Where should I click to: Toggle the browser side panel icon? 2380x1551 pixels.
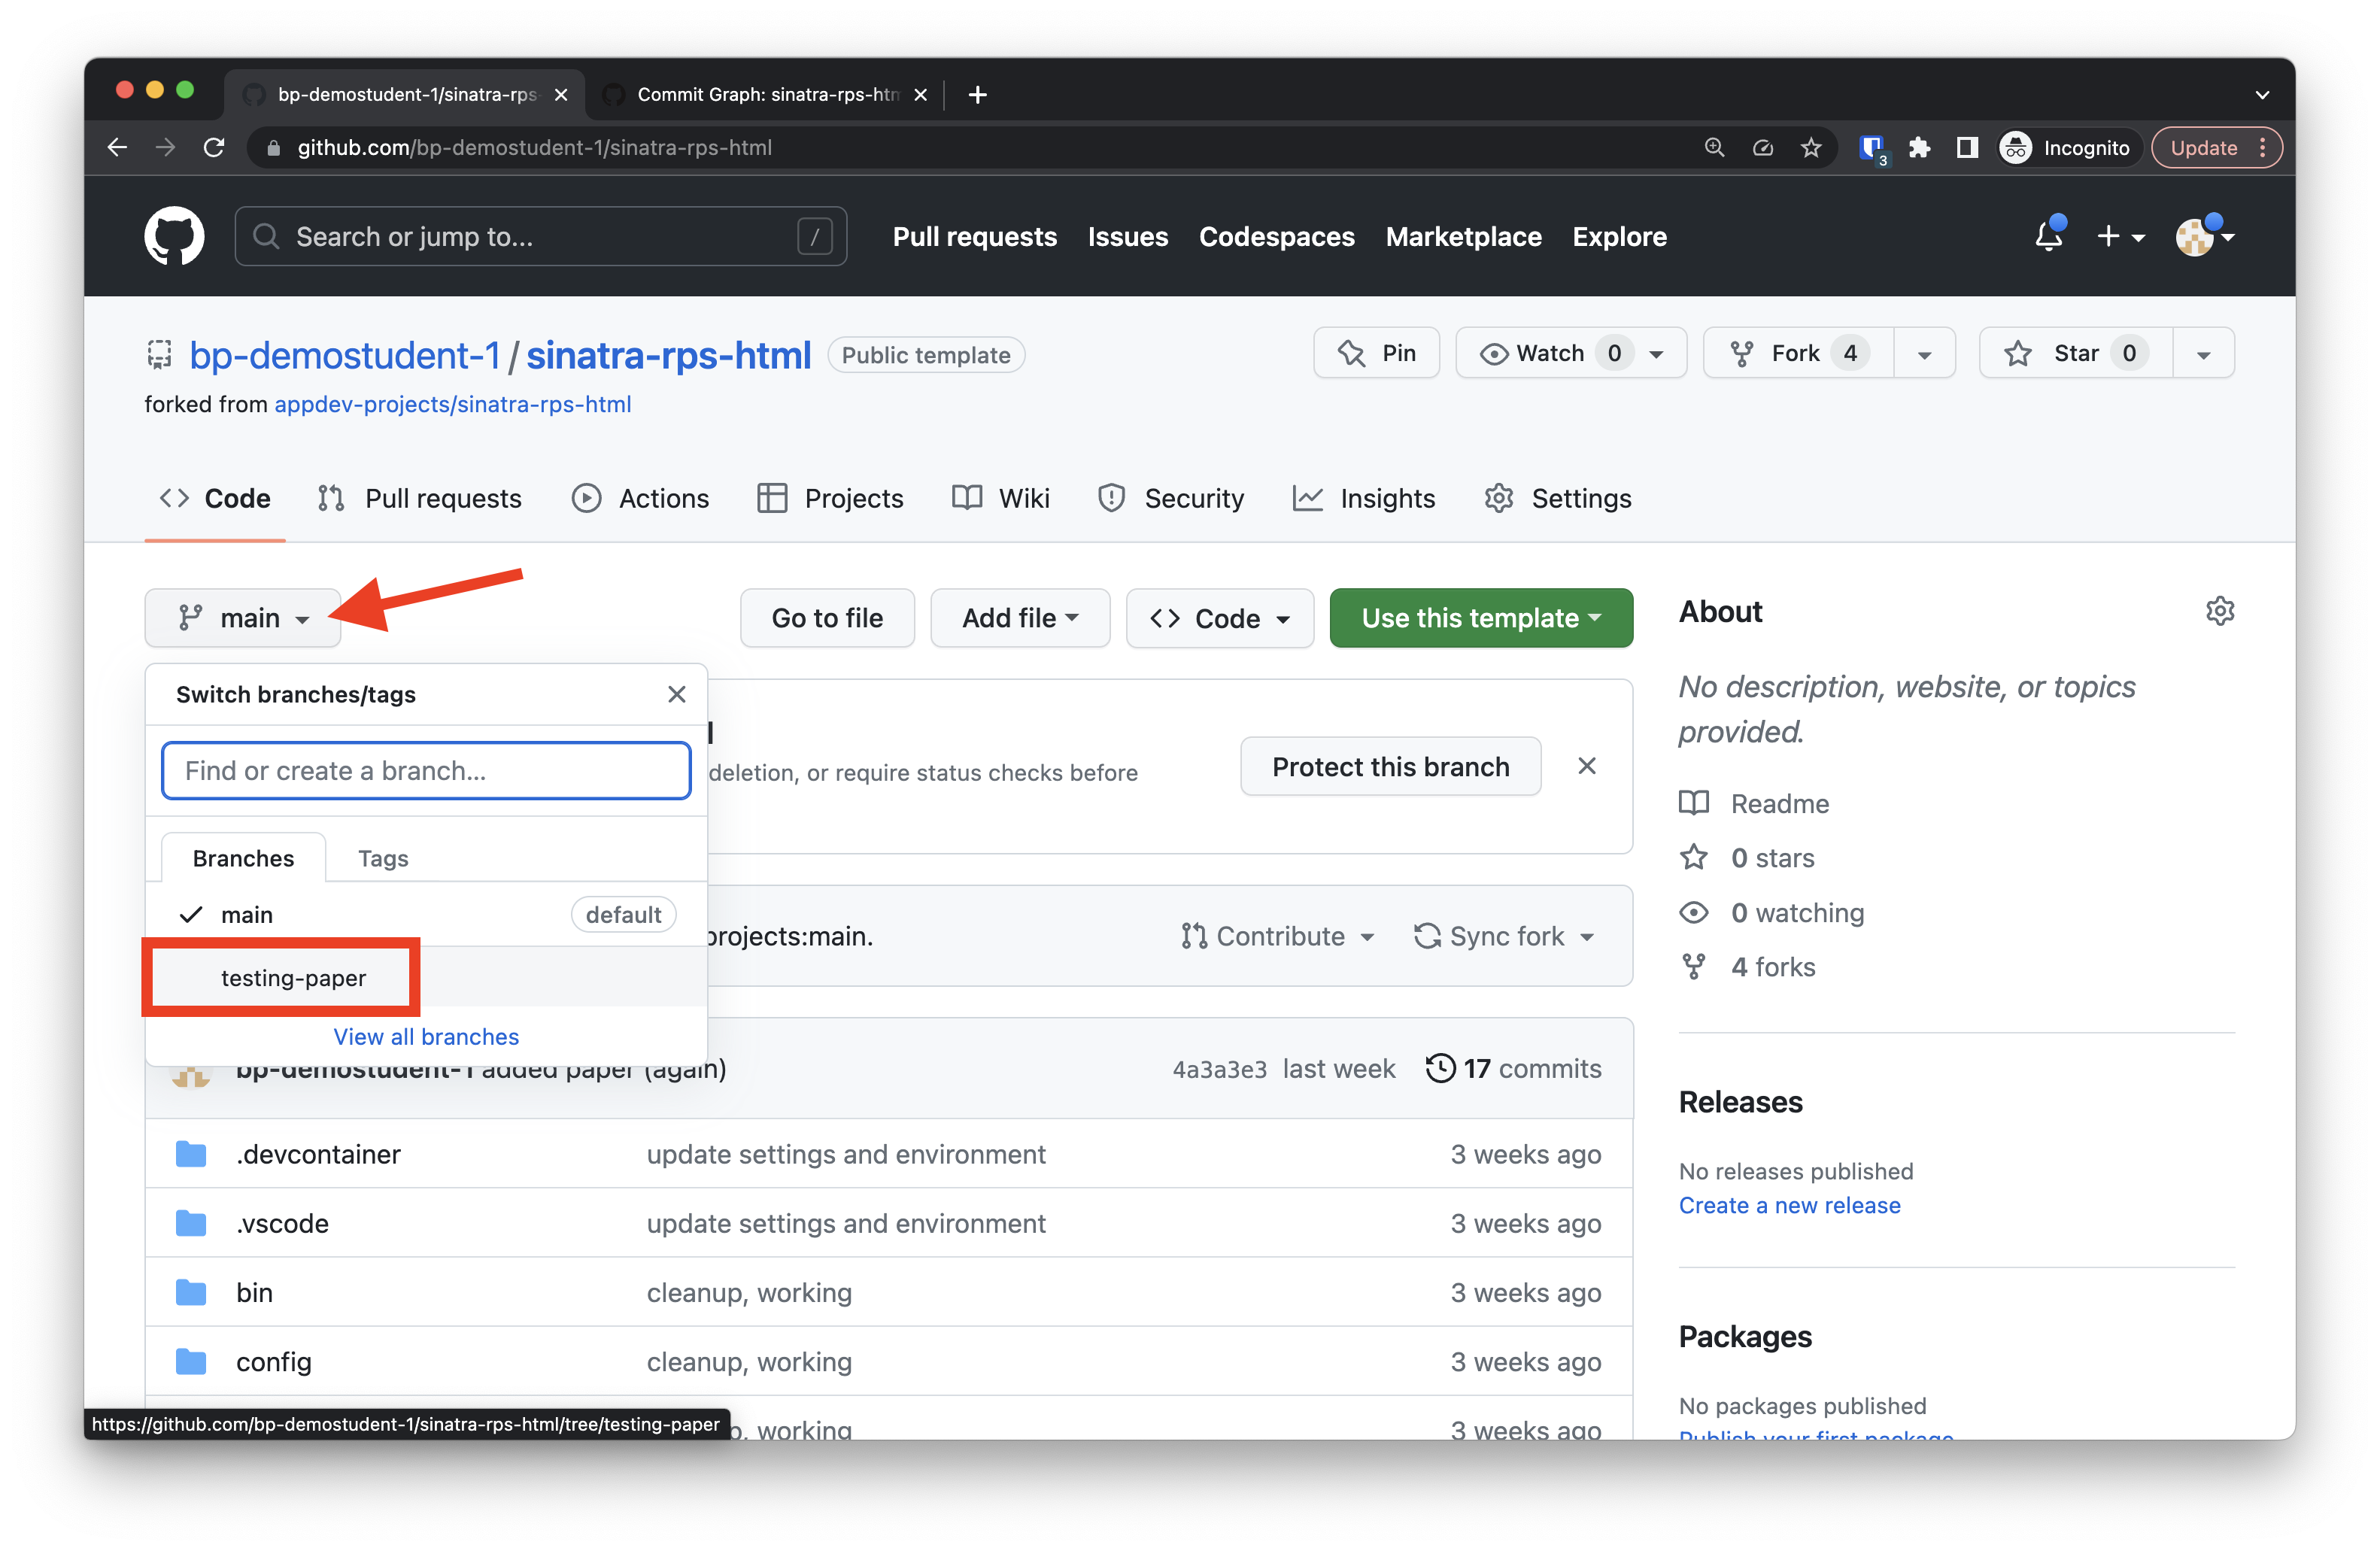pos(1967,148)
